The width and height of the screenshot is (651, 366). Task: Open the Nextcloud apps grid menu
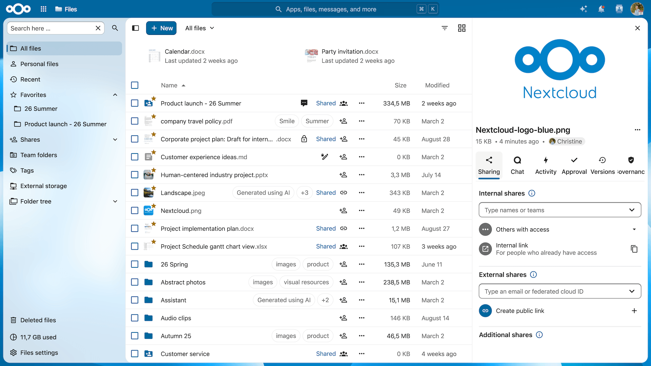tap(43, 9)
